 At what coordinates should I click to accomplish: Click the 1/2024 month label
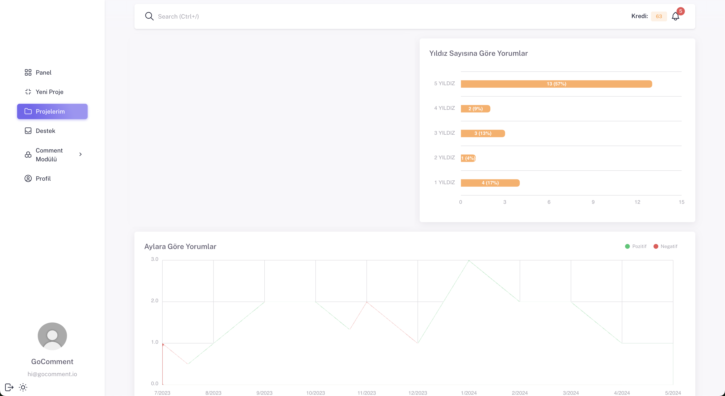468,393
